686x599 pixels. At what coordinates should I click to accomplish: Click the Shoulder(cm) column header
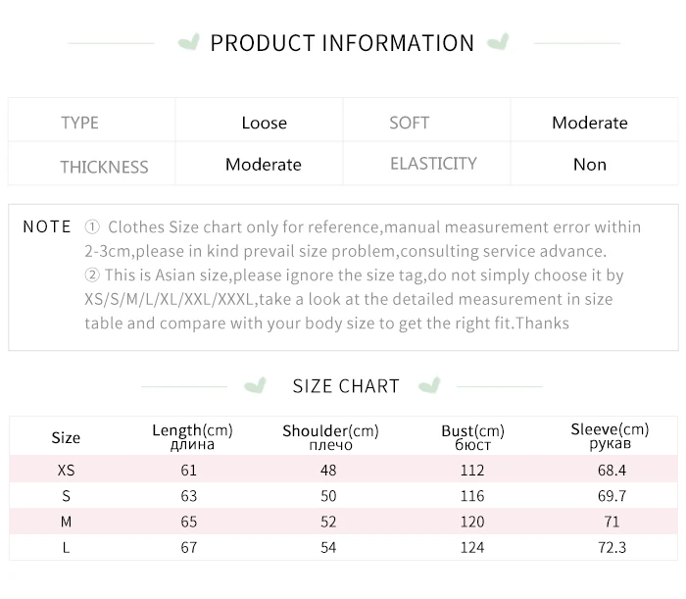coord(329,437)
